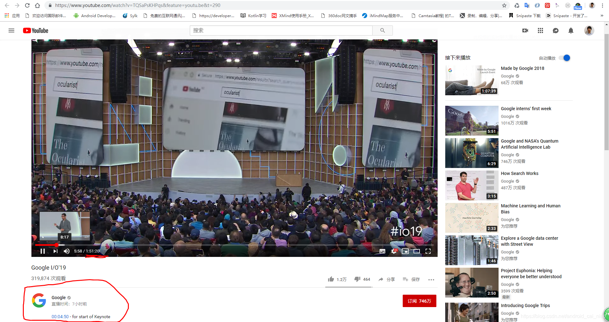Open YouTube account avatar menu

click(589, 30)
